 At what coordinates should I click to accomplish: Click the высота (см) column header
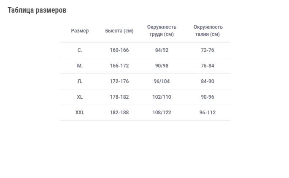pyautogui.click(x=119, y=31)
